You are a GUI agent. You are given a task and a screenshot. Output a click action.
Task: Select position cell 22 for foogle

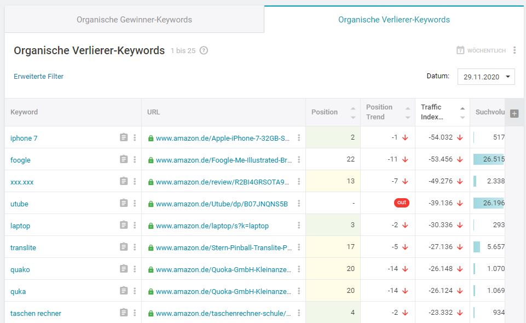[333, 159]
